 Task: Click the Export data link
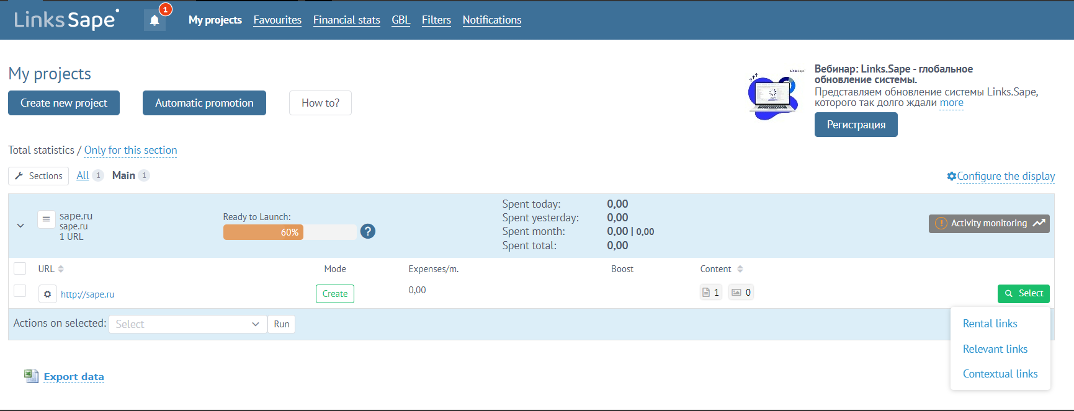pos(74,376)
